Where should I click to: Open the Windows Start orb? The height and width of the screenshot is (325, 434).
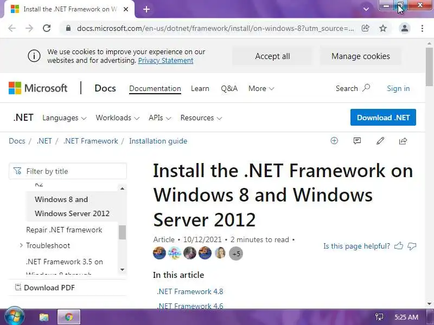click(14, 317)
